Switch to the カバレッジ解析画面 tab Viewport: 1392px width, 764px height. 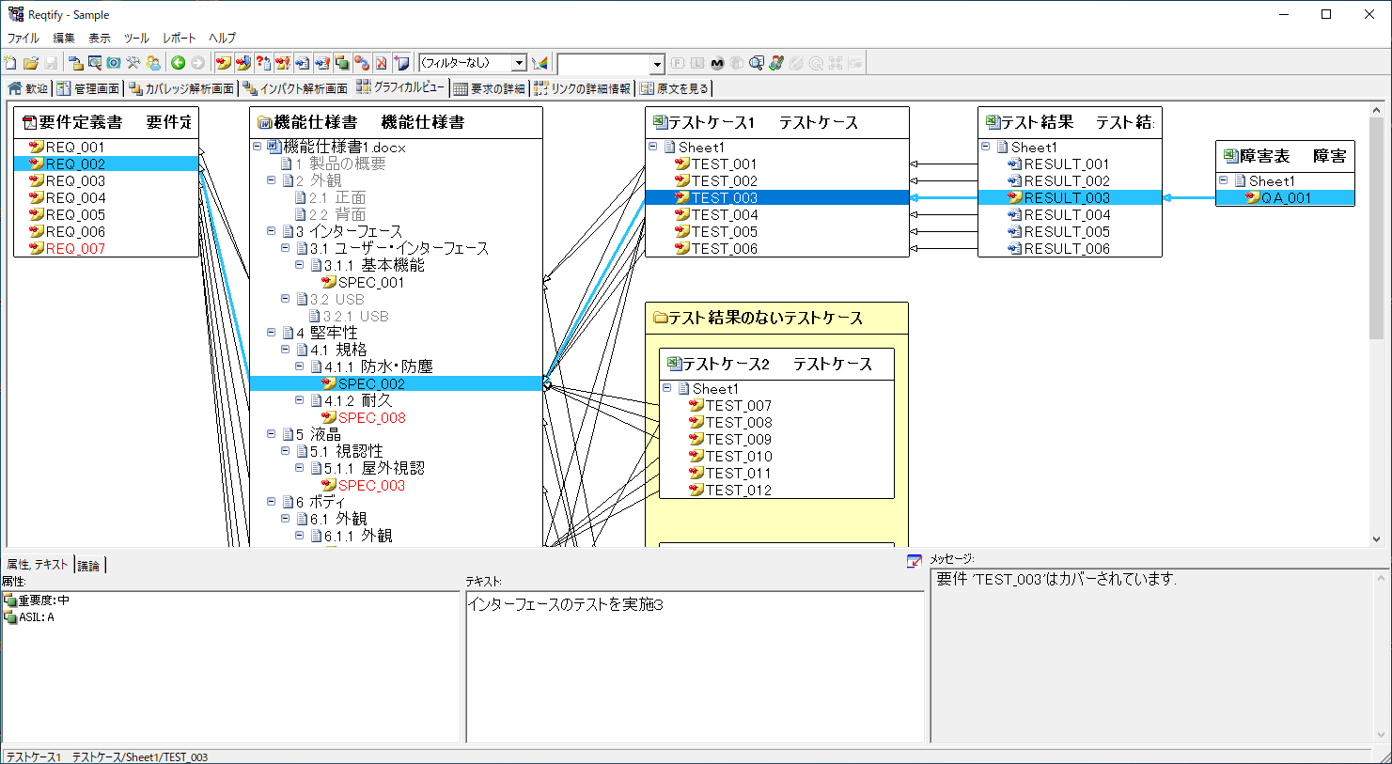click(181, 88)
